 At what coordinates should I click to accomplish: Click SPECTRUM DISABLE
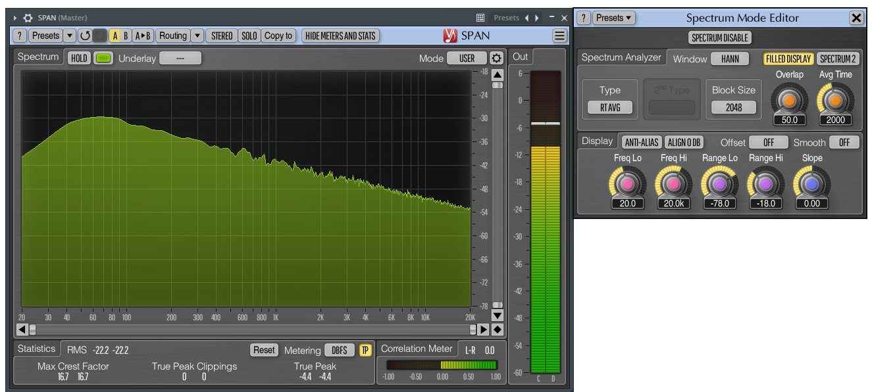click(720, 37)
